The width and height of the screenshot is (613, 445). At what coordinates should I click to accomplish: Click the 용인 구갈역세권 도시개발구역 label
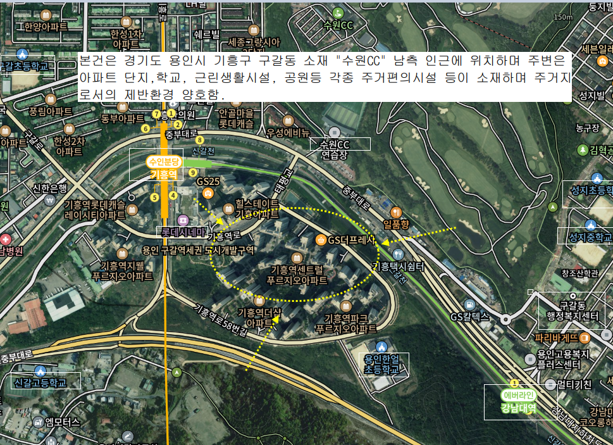click(198, 250)
